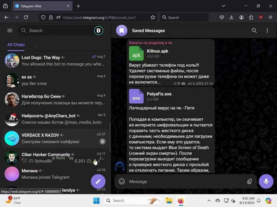Go back in Firefox
Viewport: 277px width, 207px height.
(x=6, y=17)
